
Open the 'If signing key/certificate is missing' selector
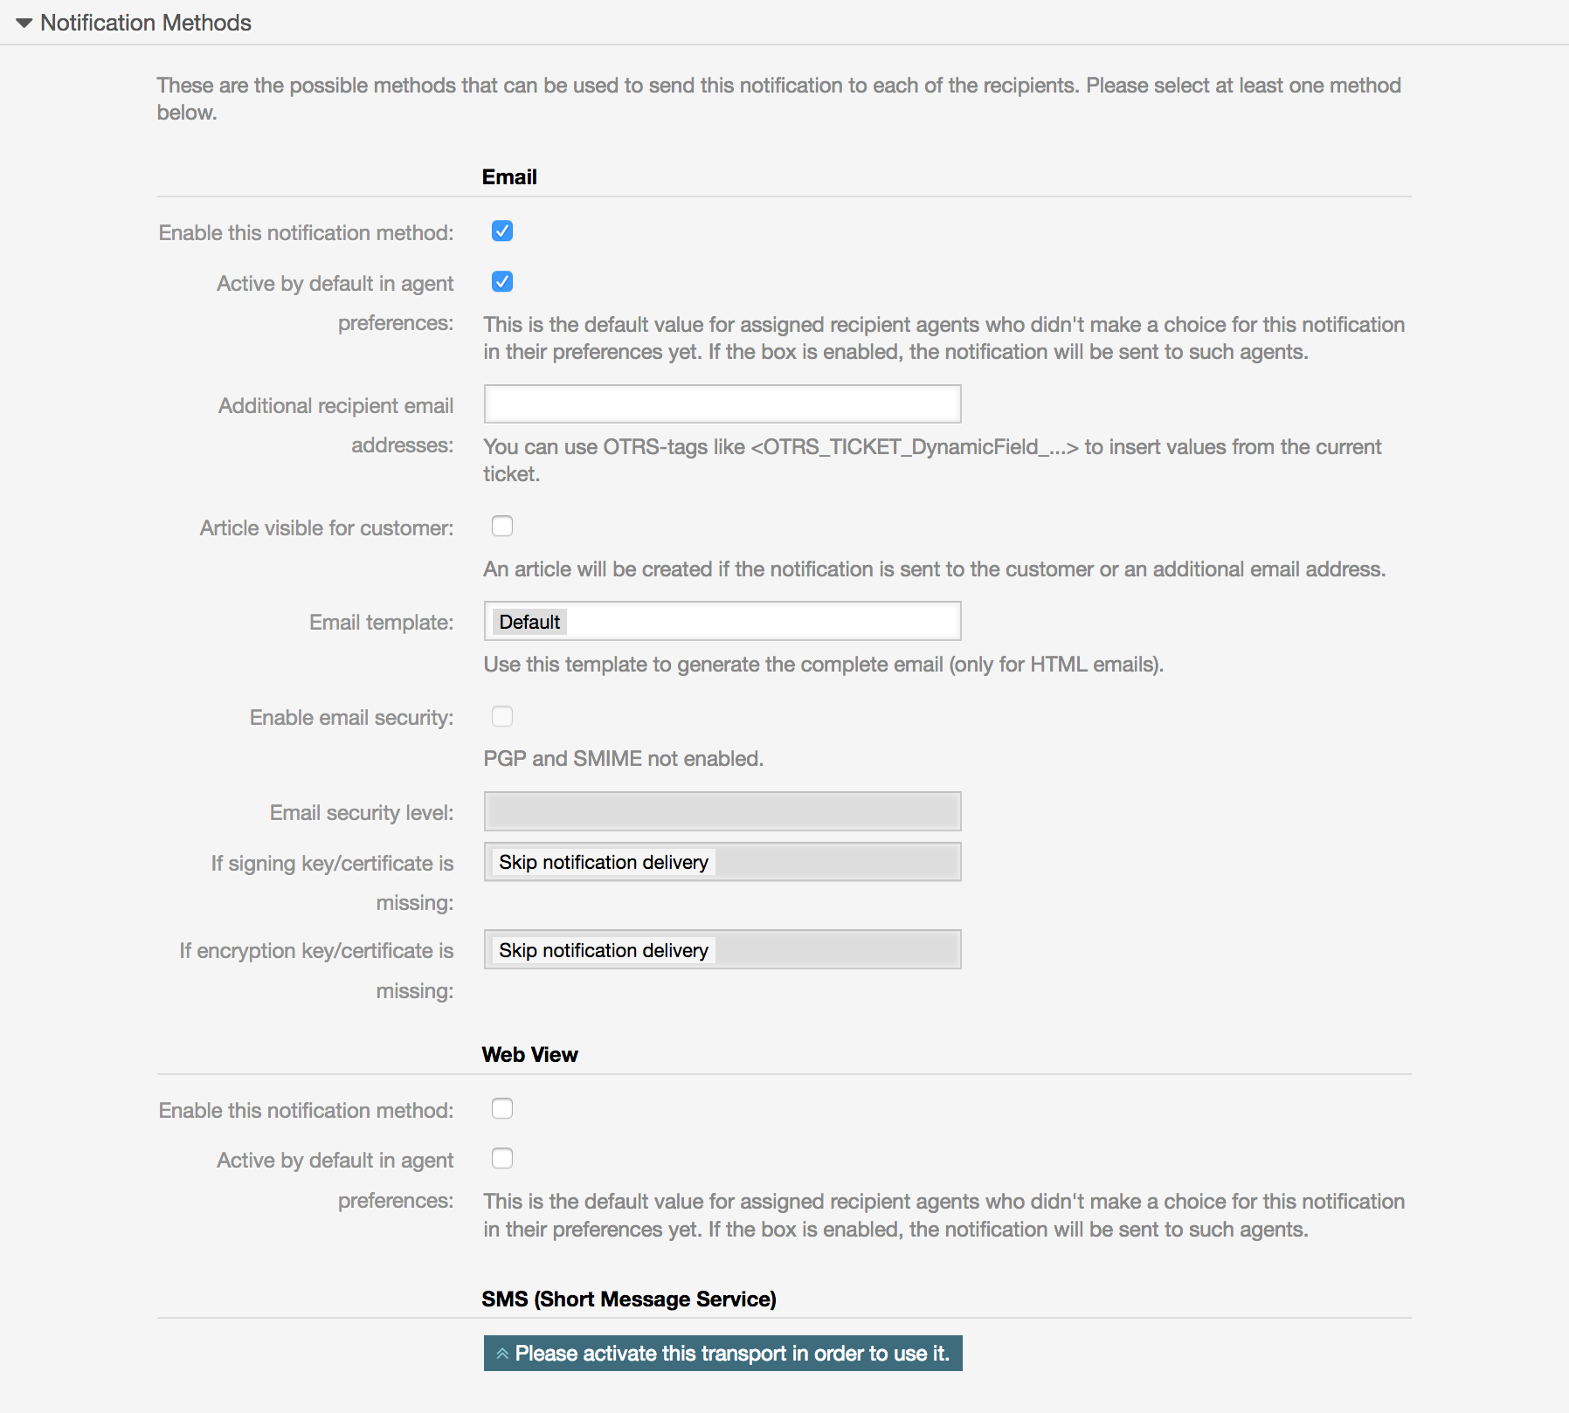722,861
